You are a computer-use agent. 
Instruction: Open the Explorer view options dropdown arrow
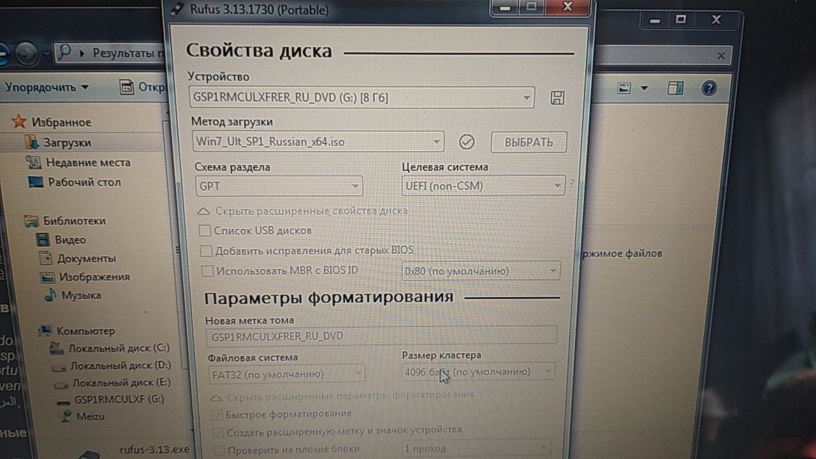point(644,88)
